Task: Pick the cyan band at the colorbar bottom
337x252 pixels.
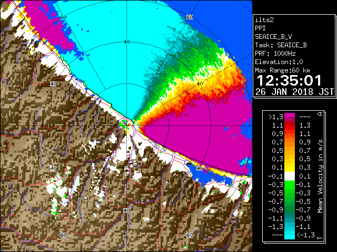Action: (x=290, y=235)
